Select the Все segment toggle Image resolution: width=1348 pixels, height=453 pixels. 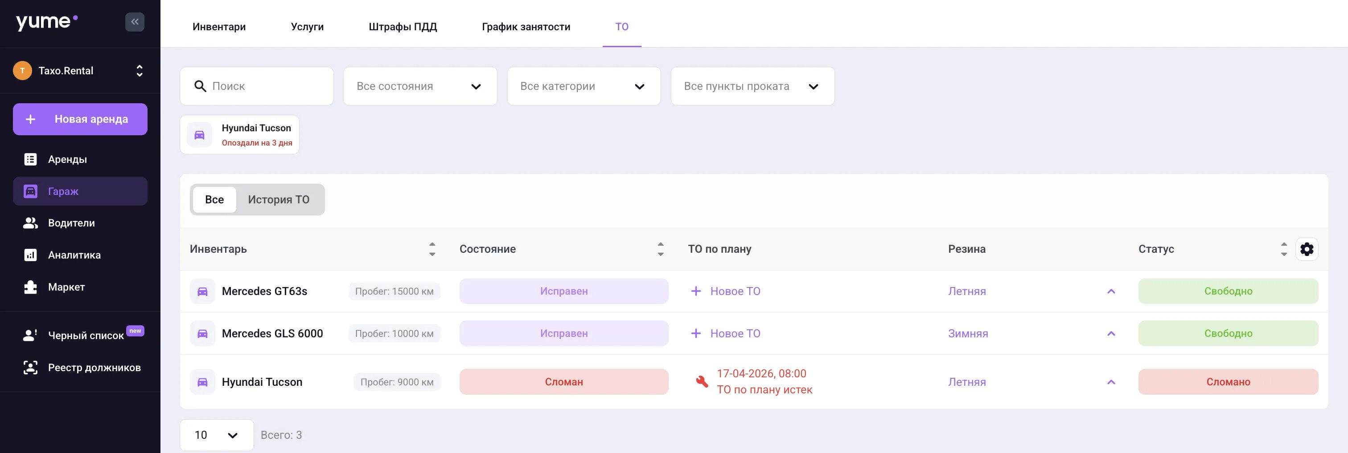(214, 200)
